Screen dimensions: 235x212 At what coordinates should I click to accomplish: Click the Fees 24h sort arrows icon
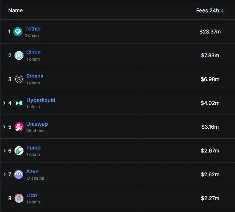pos(222,11)
